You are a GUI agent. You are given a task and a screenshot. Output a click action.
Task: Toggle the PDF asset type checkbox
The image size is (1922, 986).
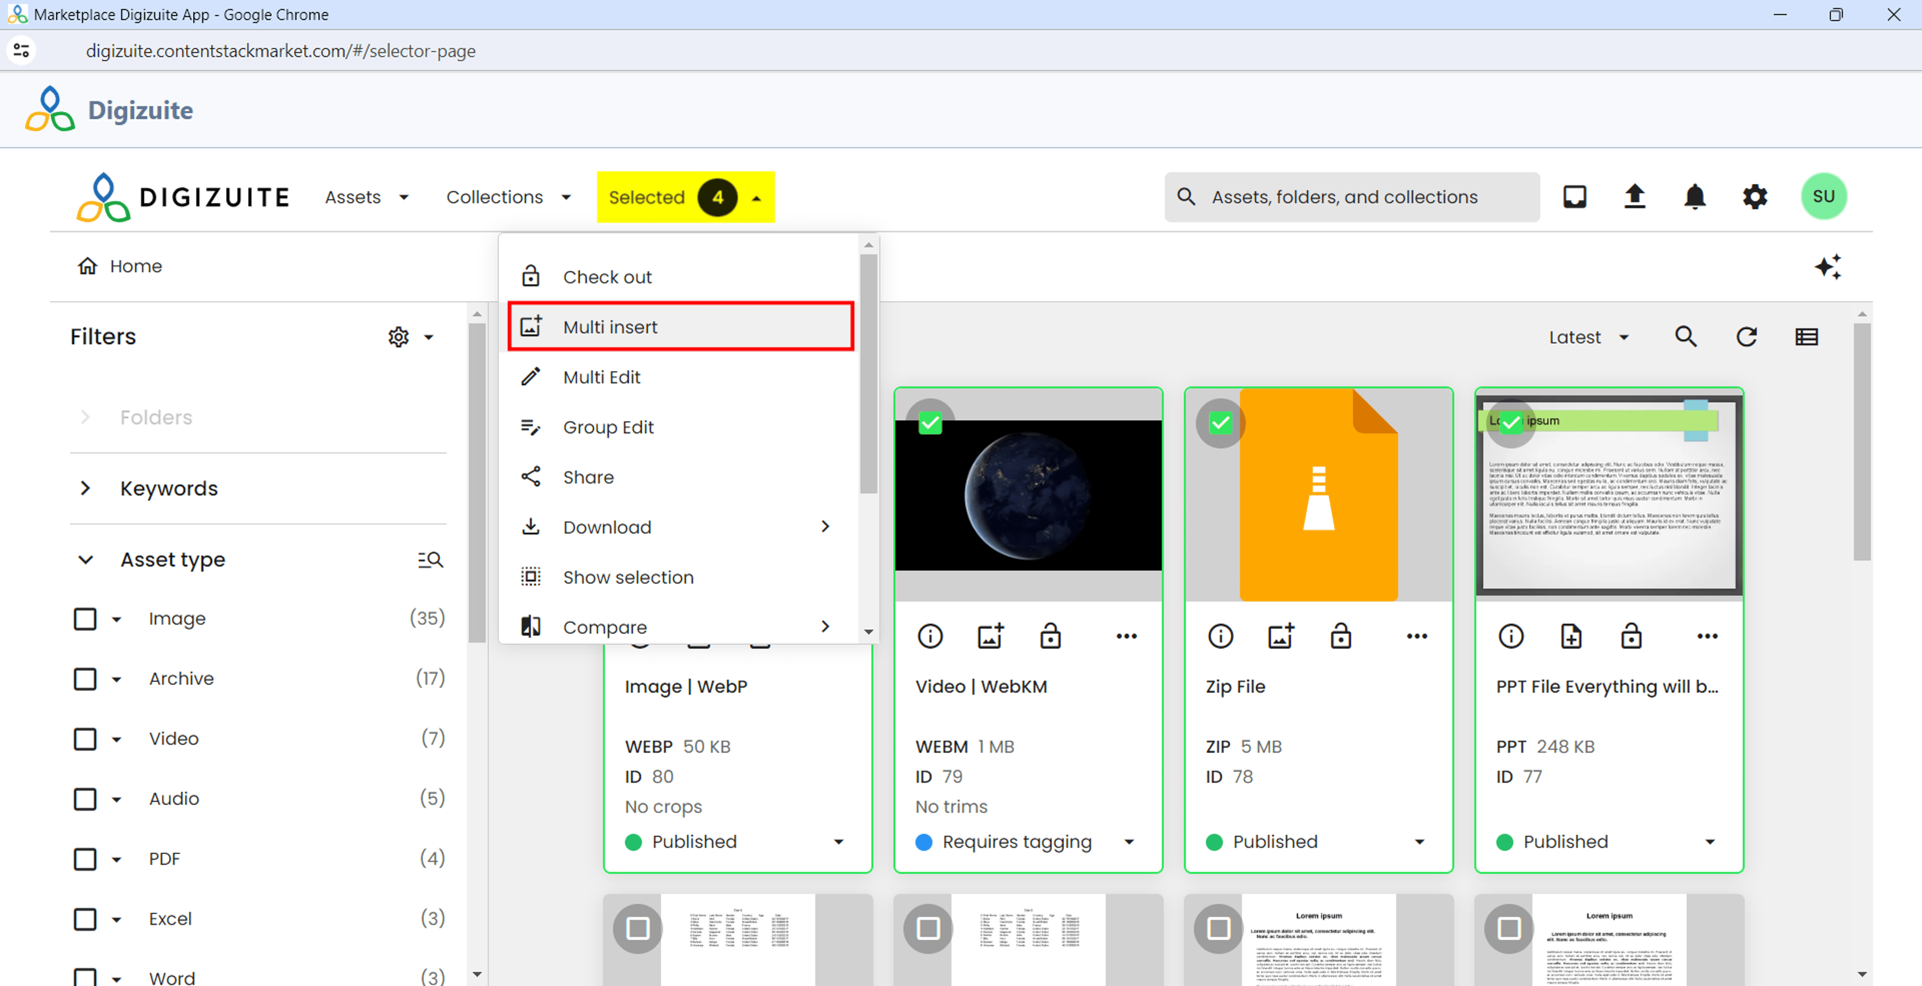(85, 859)
